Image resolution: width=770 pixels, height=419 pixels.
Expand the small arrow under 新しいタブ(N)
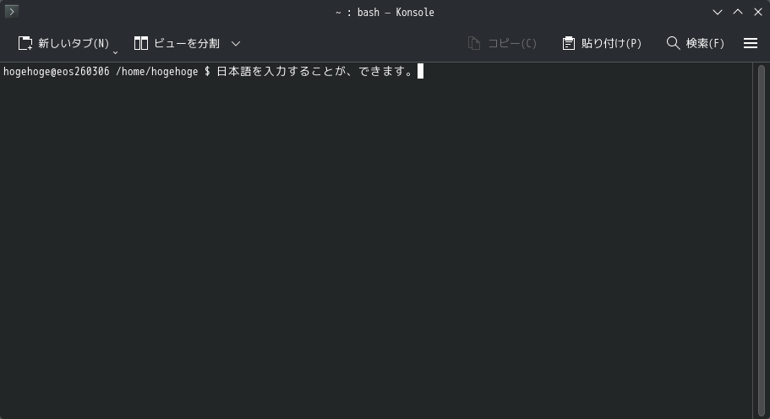[116, 52]
